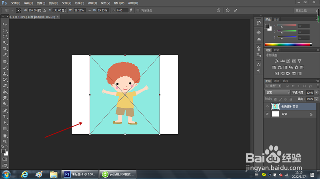The width and height of the screenshot is (320, 179).
Task: Open the Paragraph panel icon
Action: coord(259,71)
